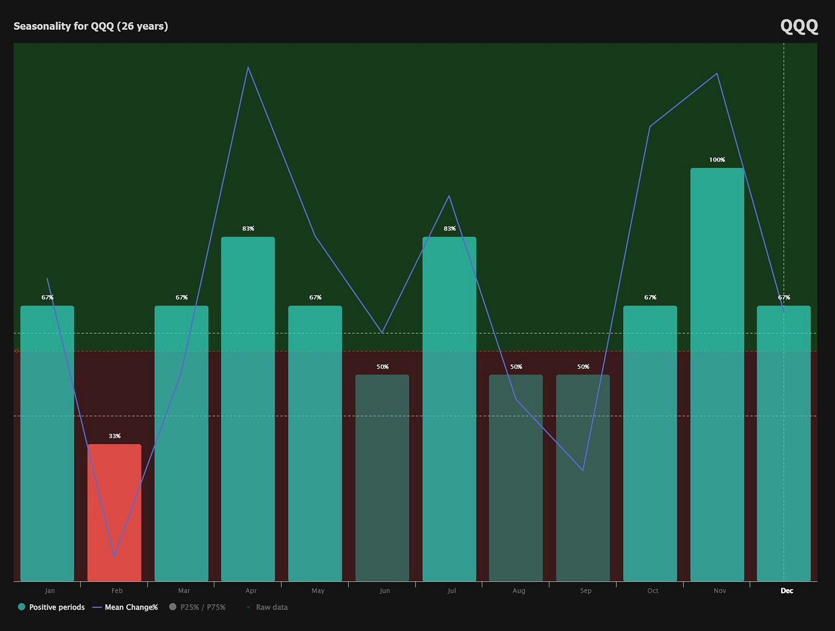Click the zero label on the left axis
This screenshot has height=631, width=835.
pyautogui.click(x=17, y=351)
